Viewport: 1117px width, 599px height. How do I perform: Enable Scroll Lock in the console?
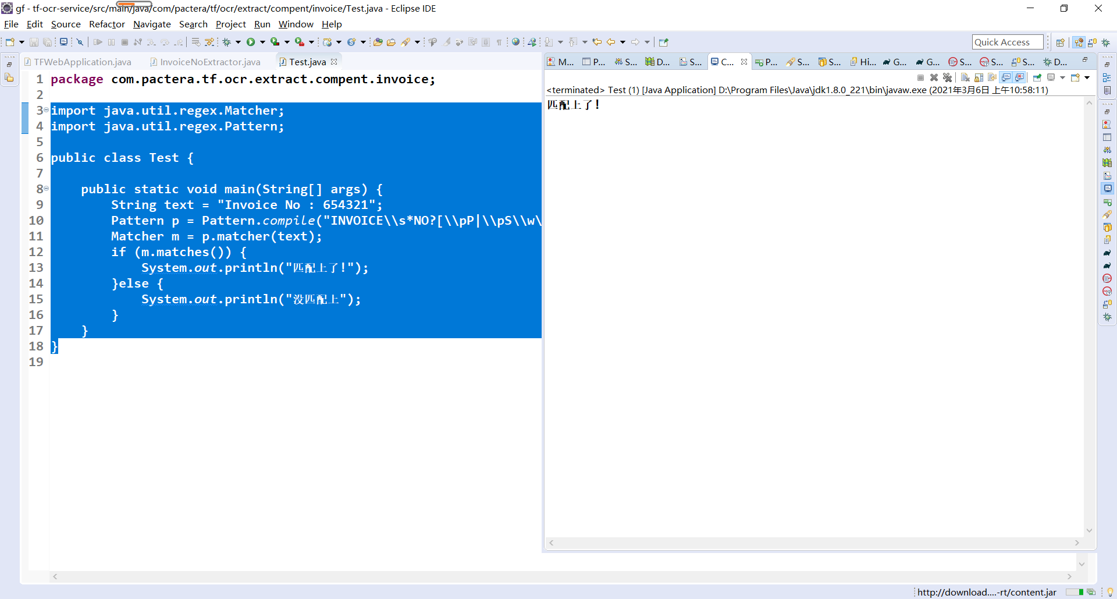978,77
